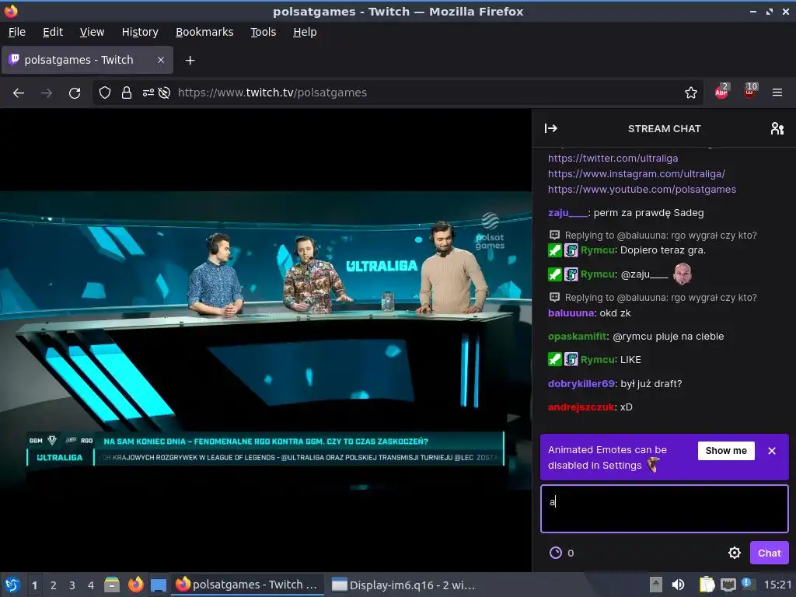Screen dimensions: 796x597
Task: Click moderator badge beside Rymcu LIKE message
Action: pos(554,359)
